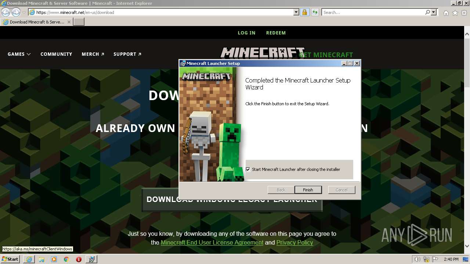
Task: Go back with the browser Back arrow
Action: click(6, 12)
